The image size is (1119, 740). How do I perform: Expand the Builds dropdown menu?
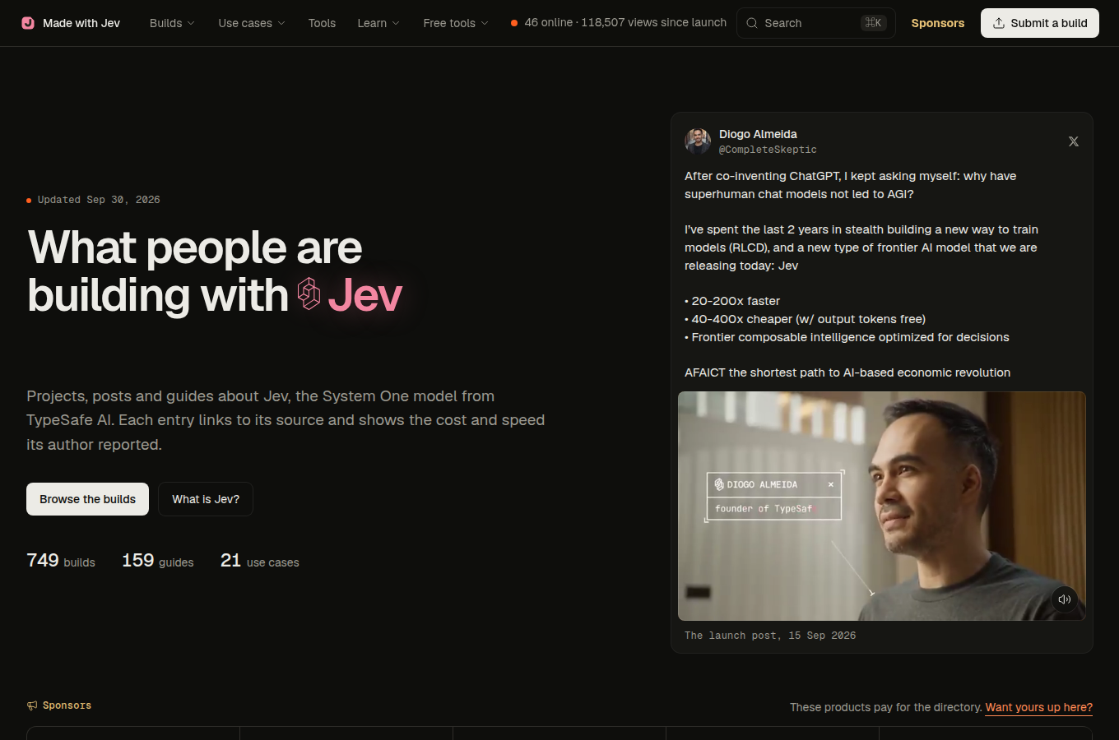(172, 23)
